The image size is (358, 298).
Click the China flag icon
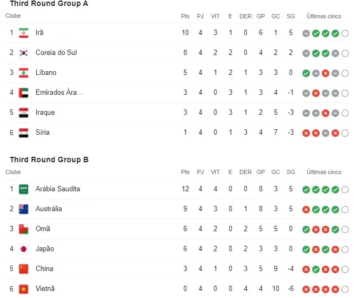coord(24,269)
